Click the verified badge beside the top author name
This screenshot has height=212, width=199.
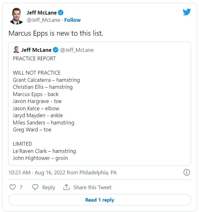pos(61,13)
